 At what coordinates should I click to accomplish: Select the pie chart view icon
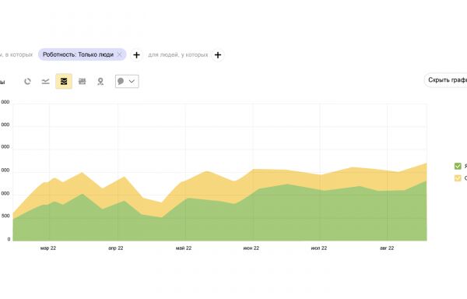pyautogui.click(x=27, y=81)
